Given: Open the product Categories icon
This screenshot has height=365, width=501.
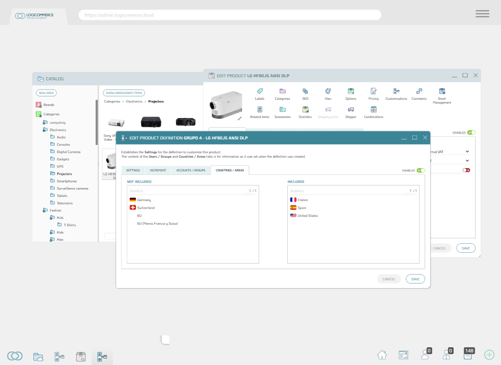Looking at the screenshot, I should tap(283, 94).
